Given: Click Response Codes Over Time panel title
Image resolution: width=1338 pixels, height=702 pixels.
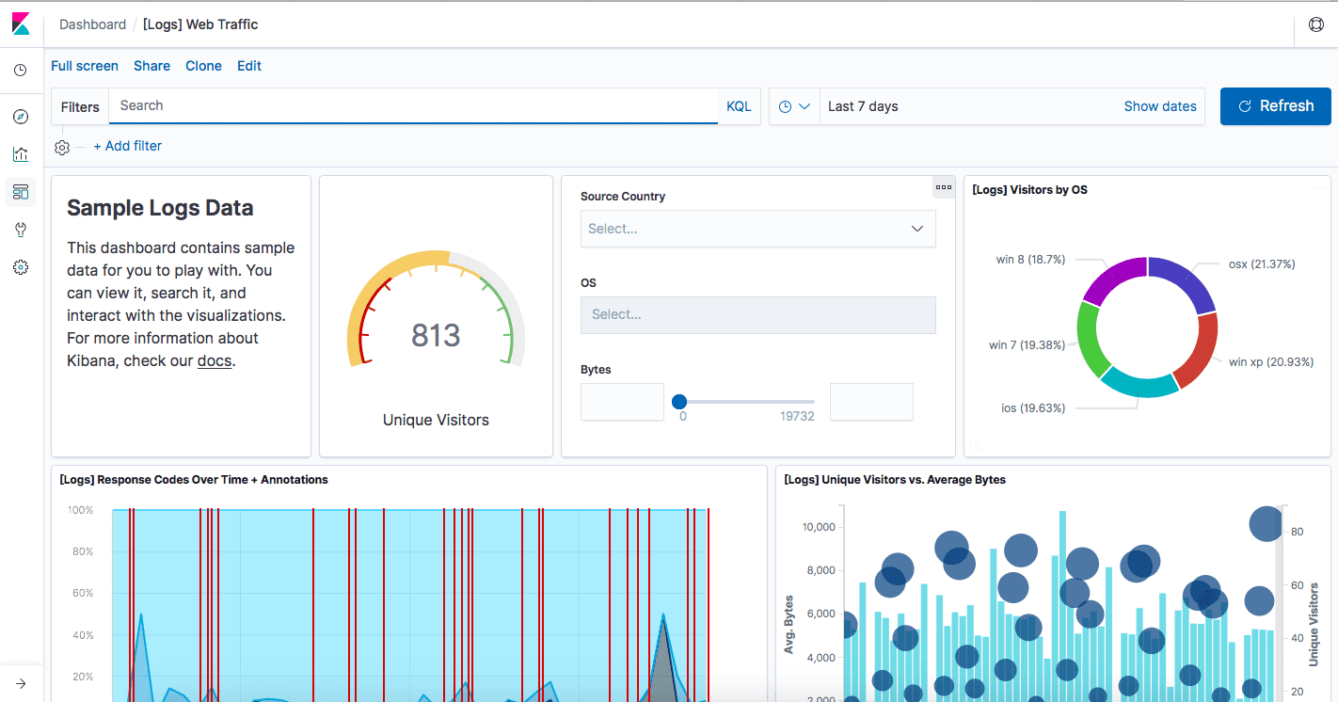Looking at the screenshot, I should pos(194,480).
